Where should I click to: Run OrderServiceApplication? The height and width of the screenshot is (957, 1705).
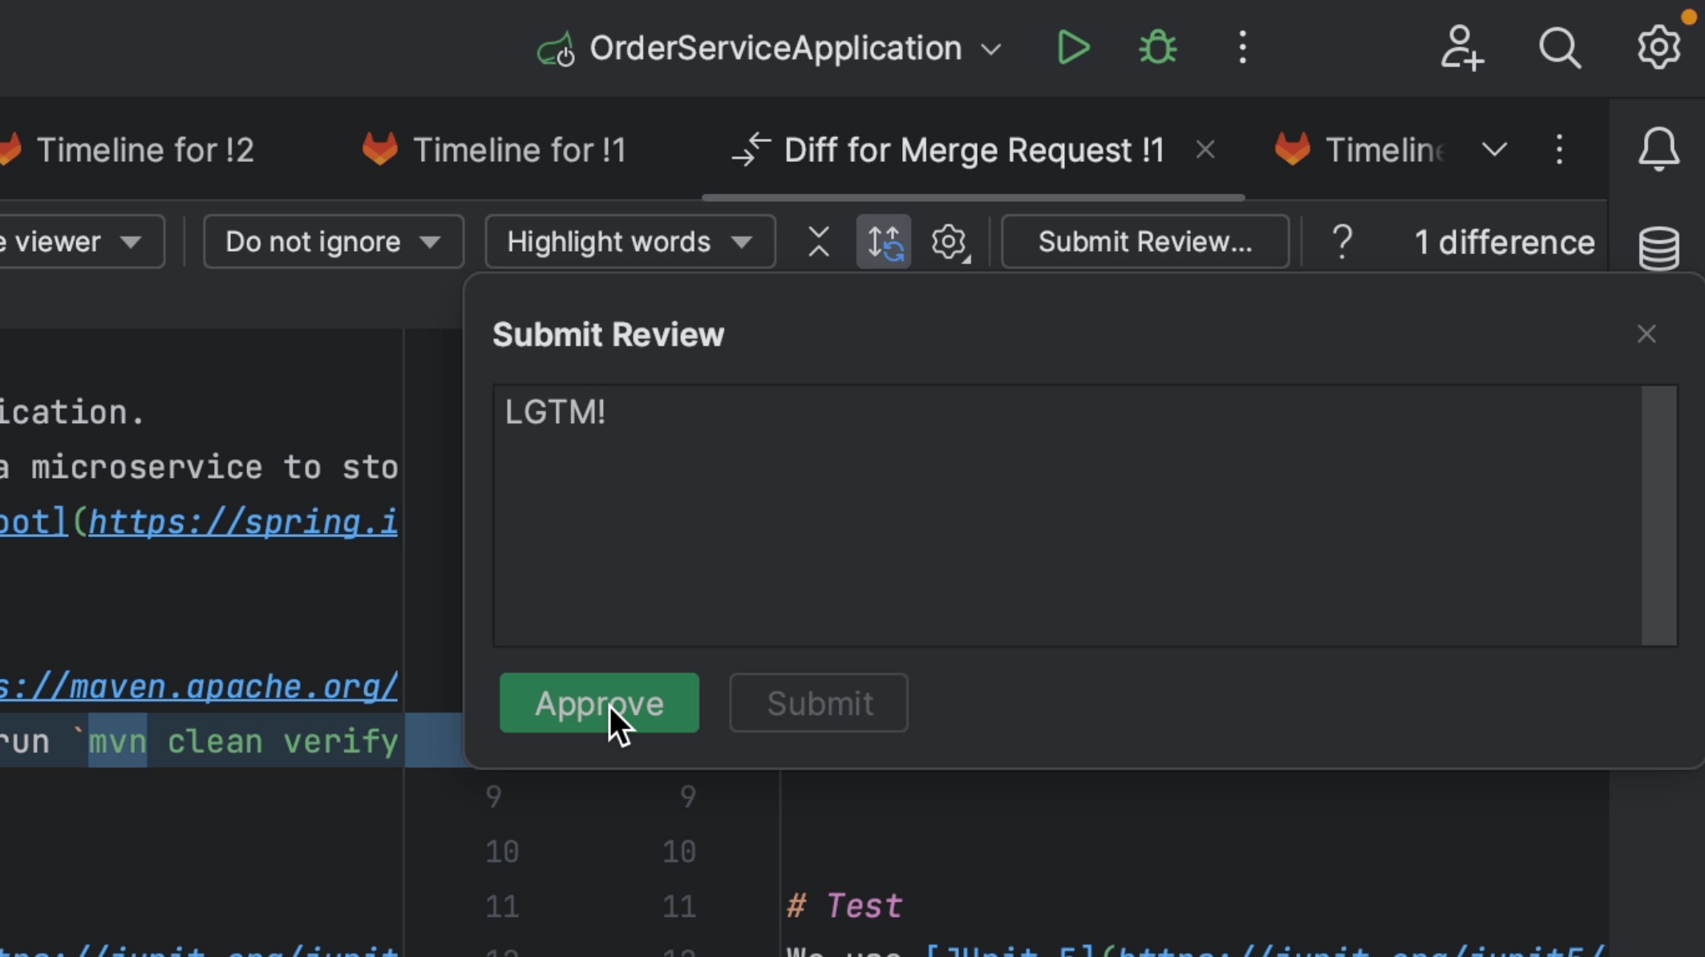point(1073,47)
